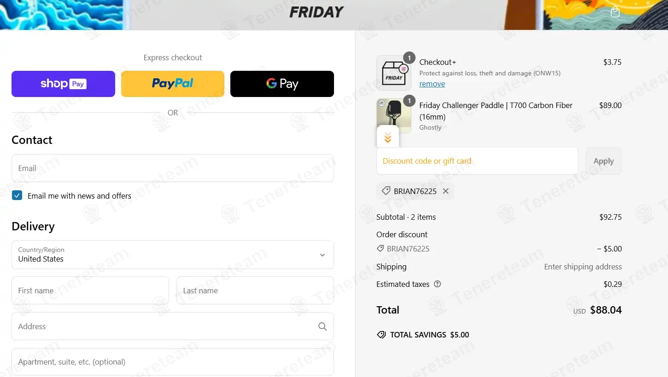Click into the Apartment, suite field

(x=173, y=362)
